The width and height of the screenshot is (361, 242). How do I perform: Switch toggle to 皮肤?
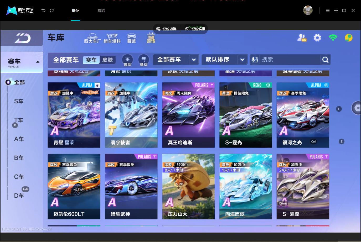[107, 60]
